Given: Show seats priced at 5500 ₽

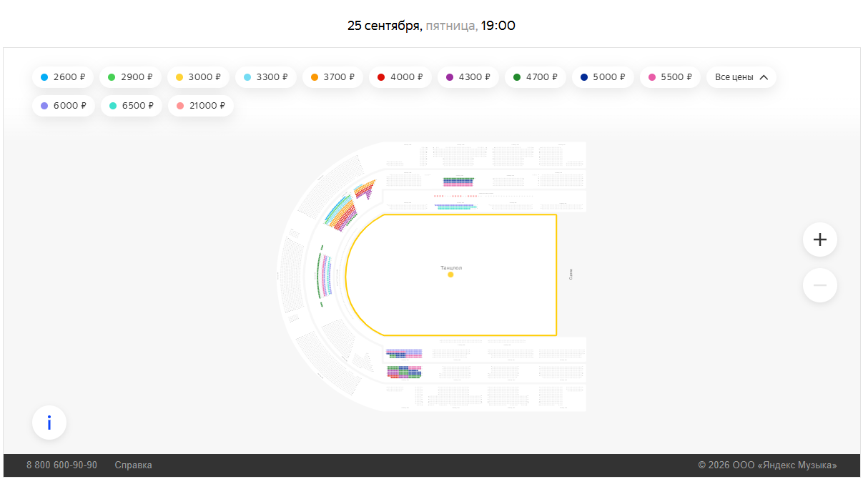Looking at the screenshot, I should coord(670,77).
